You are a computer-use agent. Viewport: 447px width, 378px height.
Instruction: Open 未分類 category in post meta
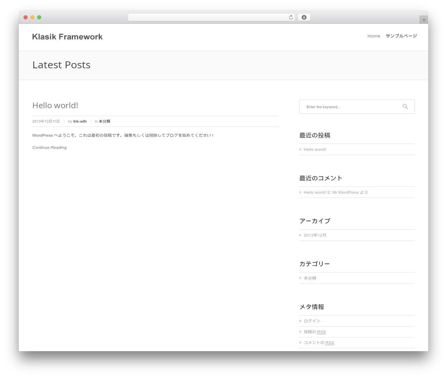tap(104, 121)
